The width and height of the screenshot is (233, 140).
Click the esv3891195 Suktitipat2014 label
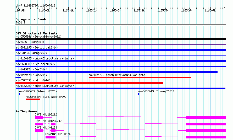pos(37,47)
